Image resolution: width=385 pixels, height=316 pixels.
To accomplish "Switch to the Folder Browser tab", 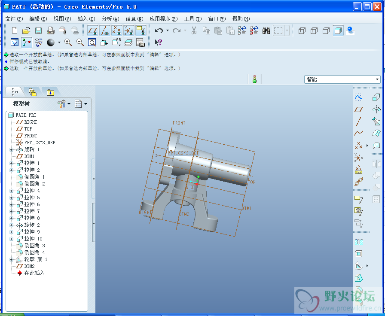I will (32, 92).
